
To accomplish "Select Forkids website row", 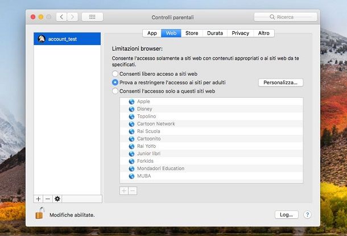I will [x=212, y=161].
